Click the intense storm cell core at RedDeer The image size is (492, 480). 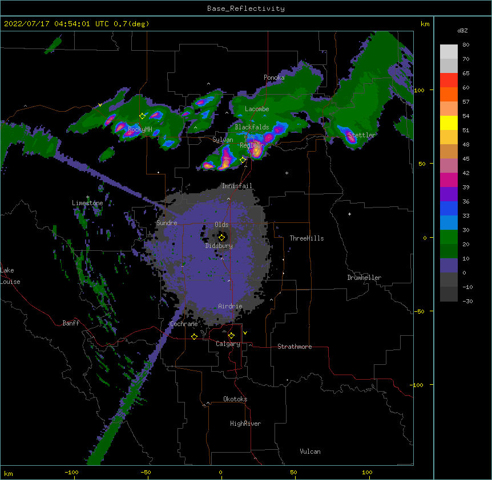tap(256, 151)
